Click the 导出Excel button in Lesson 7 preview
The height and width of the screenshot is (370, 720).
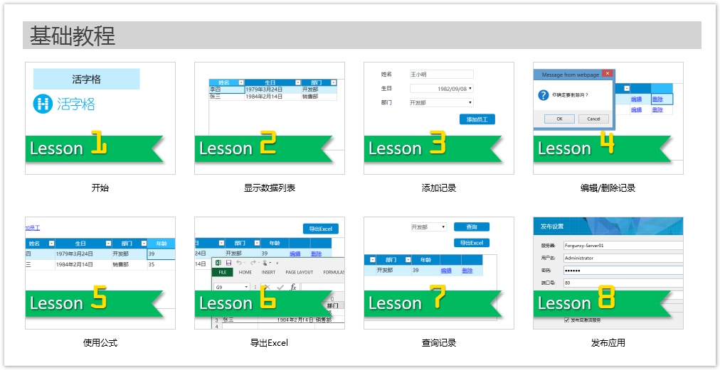(472, 243)
